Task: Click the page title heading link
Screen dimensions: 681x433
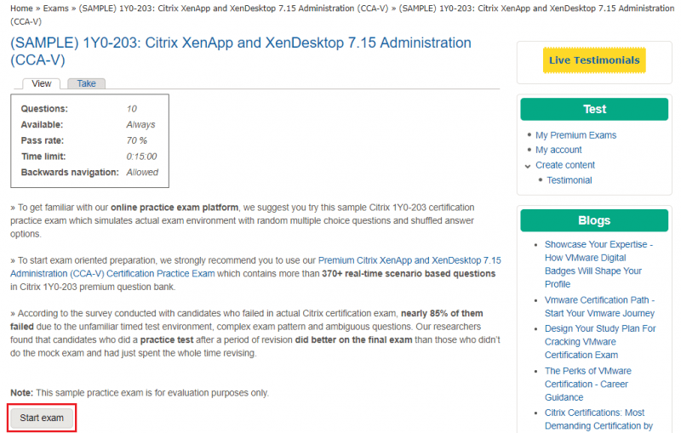Action: click(x=241, y=51)
